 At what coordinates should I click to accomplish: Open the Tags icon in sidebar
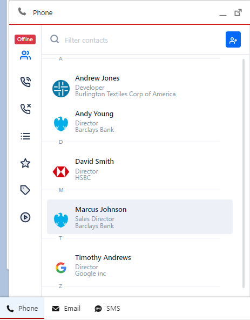[x=25, y=190]
